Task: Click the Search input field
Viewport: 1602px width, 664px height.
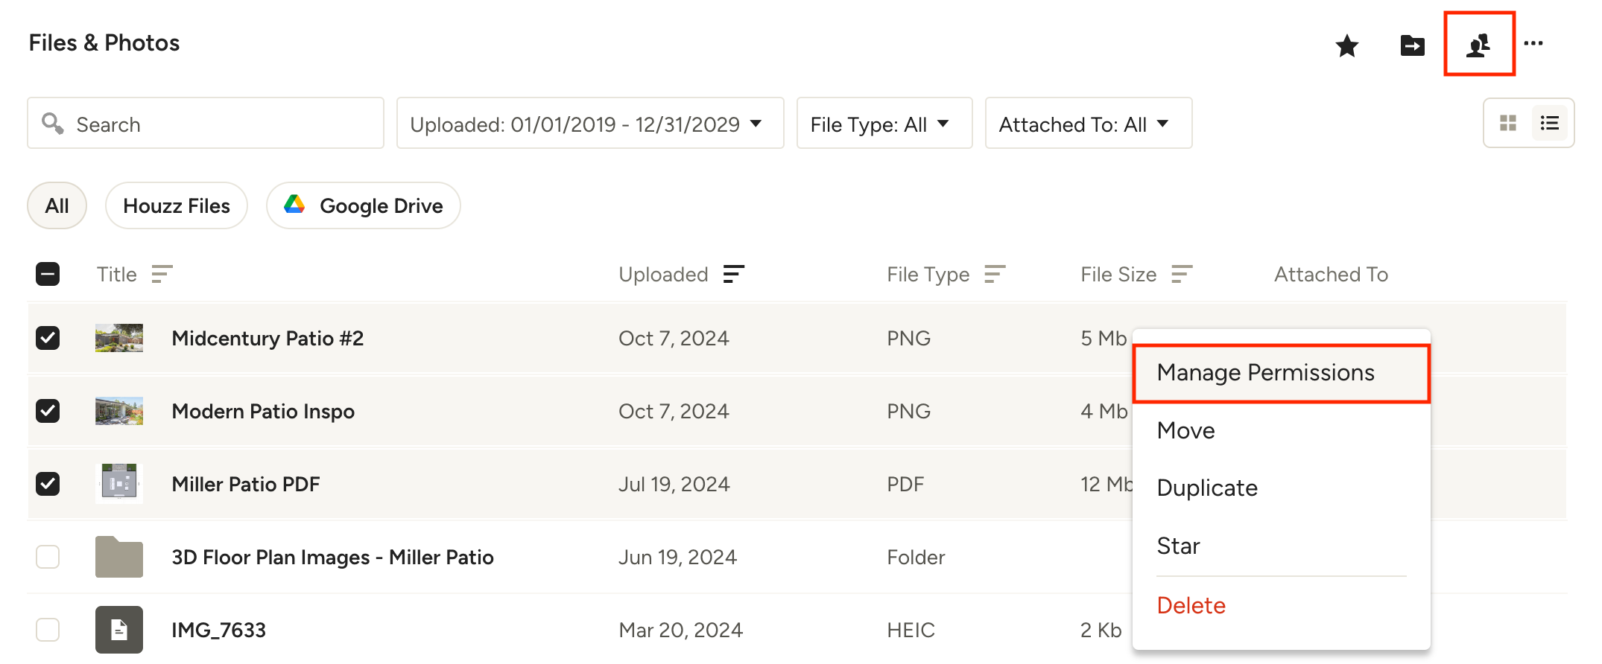Action: [216, 124]
